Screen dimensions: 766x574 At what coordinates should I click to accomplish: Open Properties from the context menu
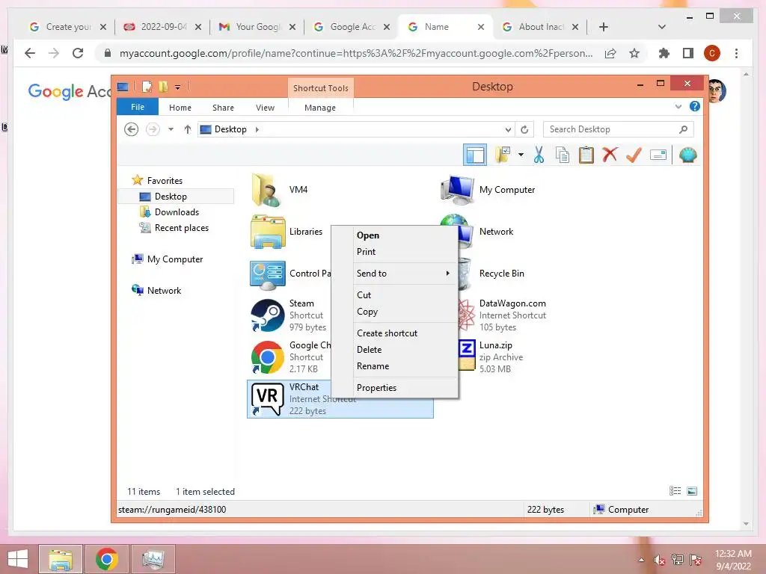click(376, 388)
